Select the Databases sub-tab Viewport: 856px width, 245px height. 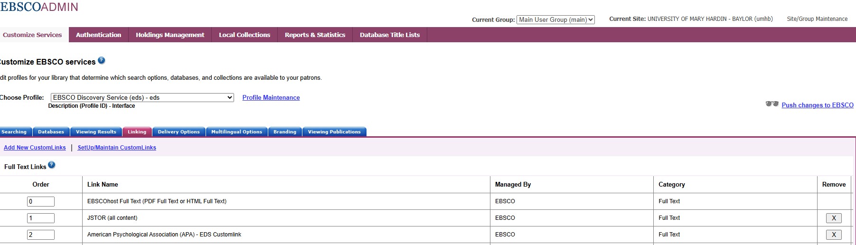pos(51,132)
